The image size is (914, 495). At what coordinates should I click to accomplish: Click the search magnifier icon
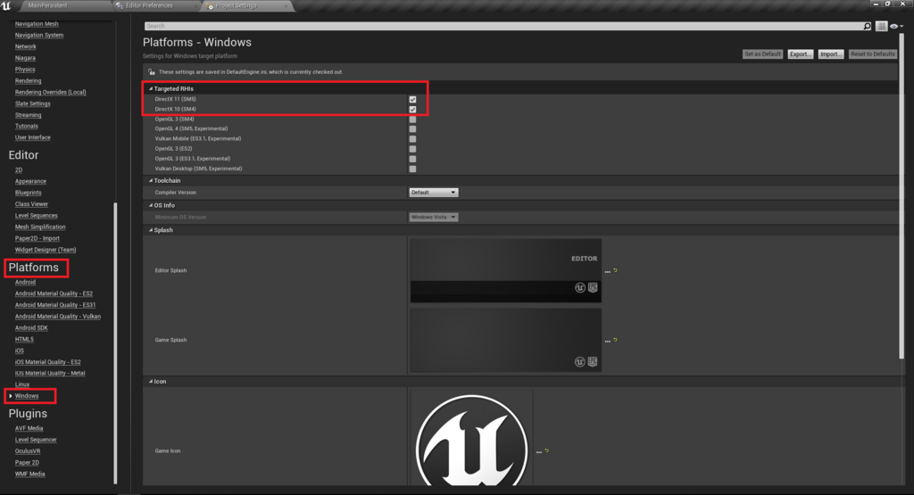[867, 26]
